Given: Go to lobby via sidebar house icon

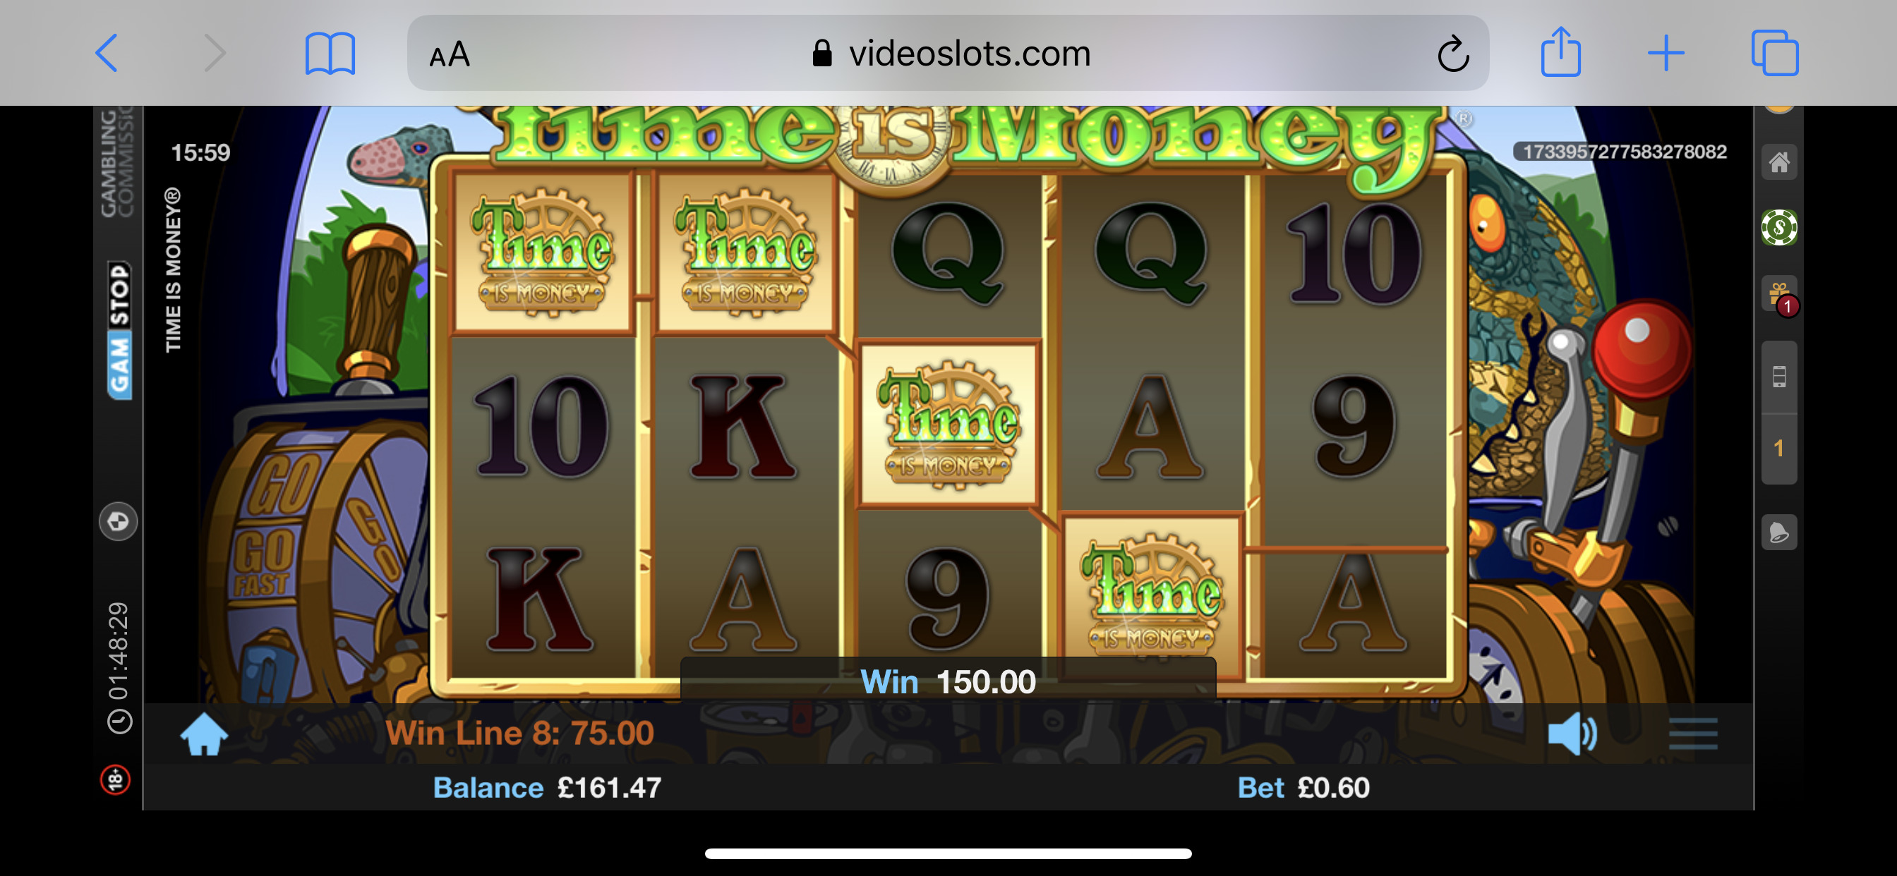Looking at the screenshot, I should (x=1779, y=162).
